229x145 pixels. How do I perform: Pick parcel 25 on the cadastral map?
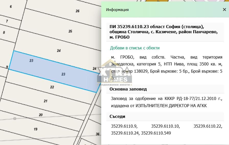click(70, 31)
